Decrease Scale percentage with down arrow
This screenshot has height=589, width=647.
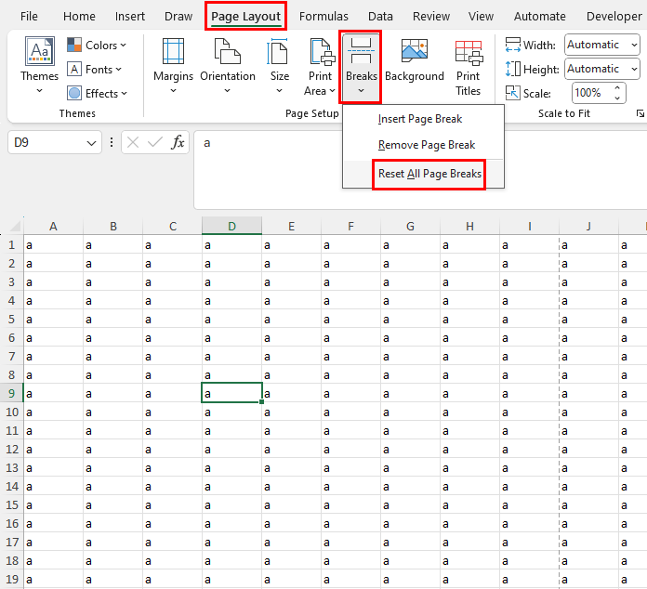(x=617, y=98)
